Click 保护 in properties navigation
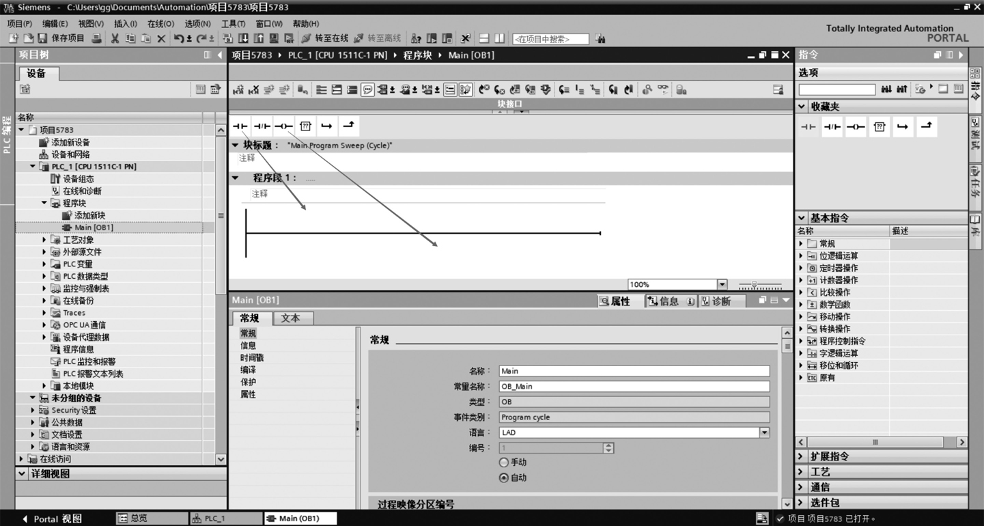The image size is (984, 526). 248,383
